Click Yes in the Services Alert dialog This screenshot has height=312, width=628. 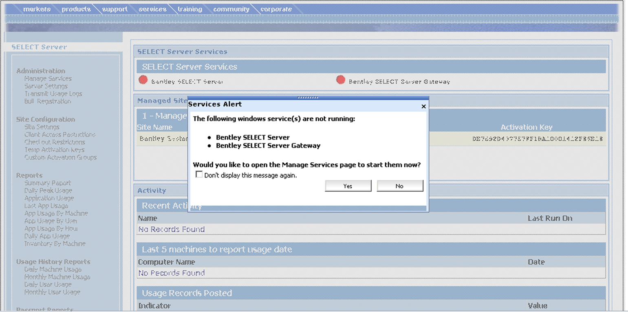(x=348, y=186)
